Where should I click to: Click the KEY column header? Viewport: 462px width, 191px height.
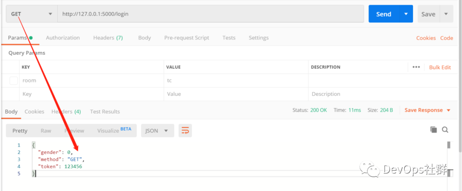point(26,67)
